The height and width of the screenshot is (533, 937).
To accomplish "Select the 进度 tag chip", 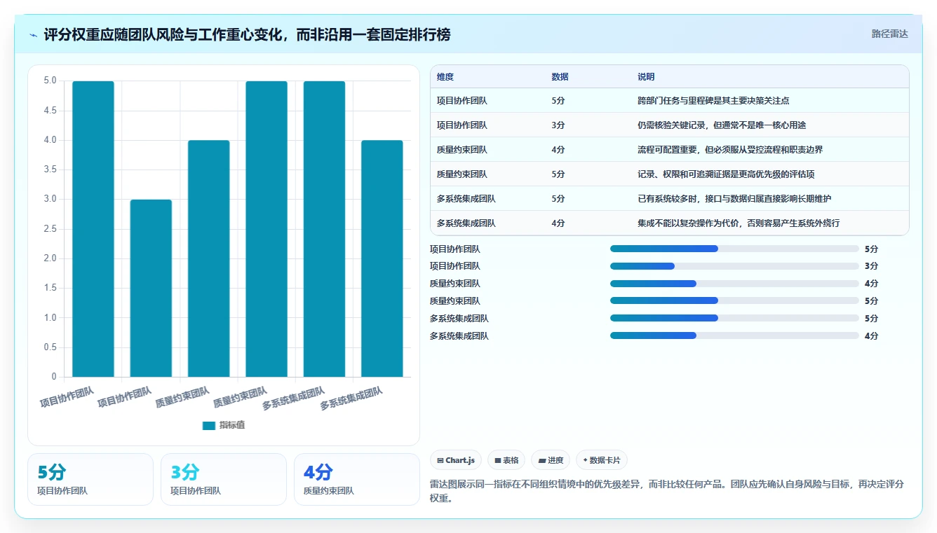I will 551,460.
